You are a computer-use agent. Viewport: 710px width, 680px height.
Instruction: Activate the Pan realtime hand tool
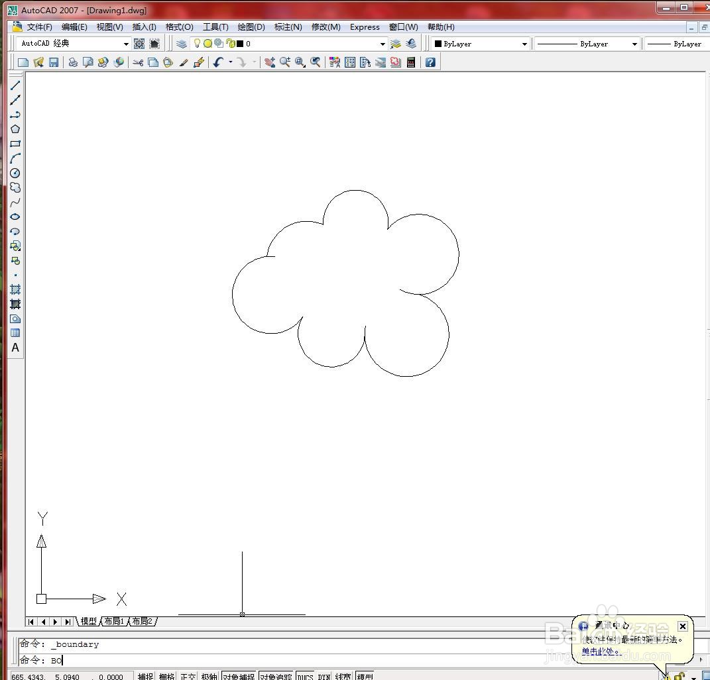click(270, 62)
